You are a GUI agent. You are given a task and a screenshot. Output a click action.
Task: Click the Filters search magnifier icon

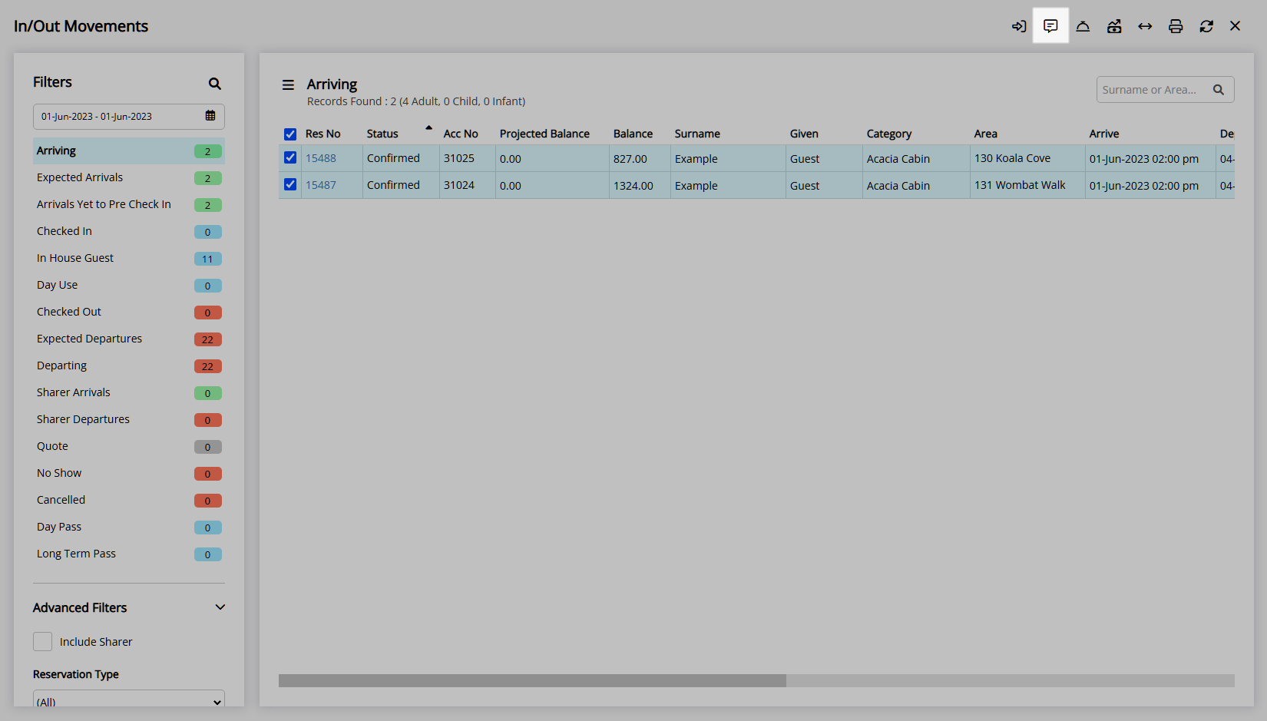(215, 84)
